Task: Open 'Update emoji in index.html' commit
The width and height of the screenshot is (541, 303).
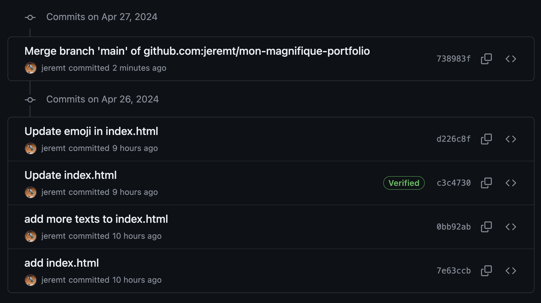Action: (x=91, y=131)
